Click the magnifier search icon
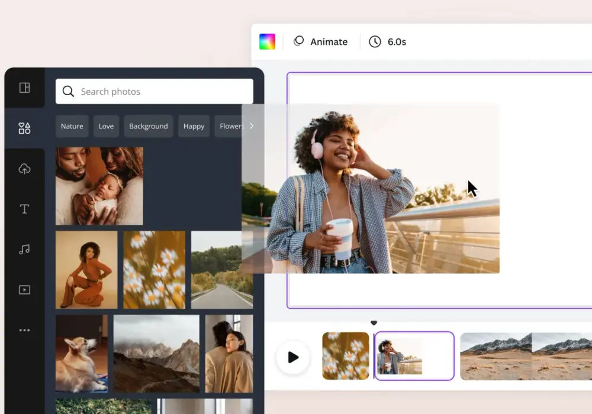The height and width of the screenshot is (414, 592). tap(68, 91)
